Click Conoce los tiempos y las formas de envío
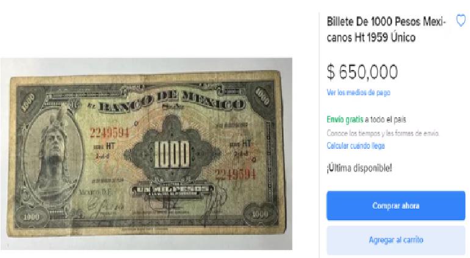This screenshot has width=470, height=258. coord(383,133)
